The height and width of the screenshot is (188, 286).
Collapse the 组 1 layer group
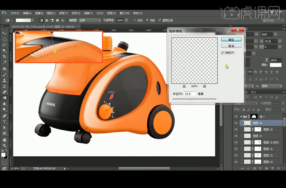click(241, 117)
